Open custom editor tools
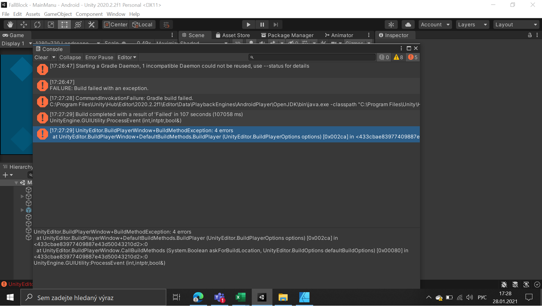The image size is (542, 308). (91, 25)
